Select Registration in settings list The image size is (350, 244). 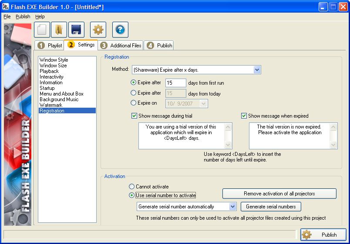tap(67, 111)
